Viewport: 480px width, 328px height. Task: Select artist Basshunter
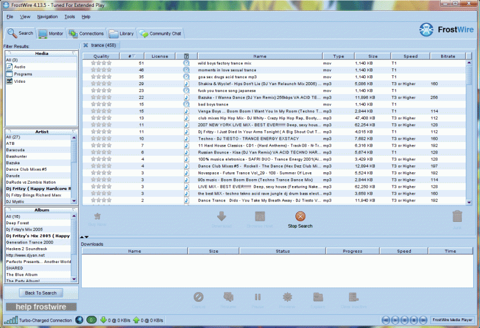(38, 156)
